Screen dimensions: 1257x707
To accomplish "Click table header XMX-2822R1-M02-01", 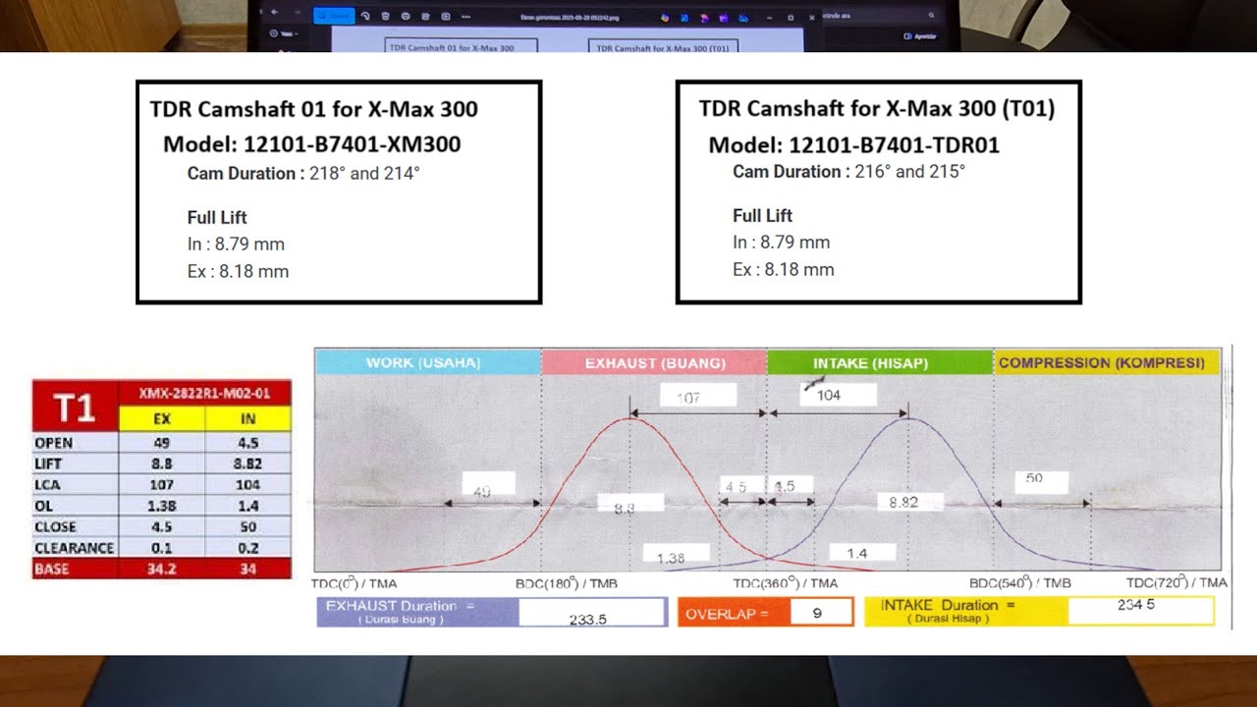I will 204,394.
